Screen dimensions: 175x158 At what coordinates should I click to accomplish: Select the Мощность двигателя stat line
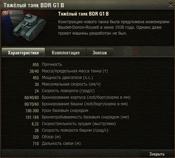(x=63, y=78)
